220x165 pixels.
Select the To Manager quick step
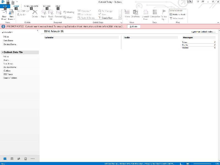[x=106, y=11]
